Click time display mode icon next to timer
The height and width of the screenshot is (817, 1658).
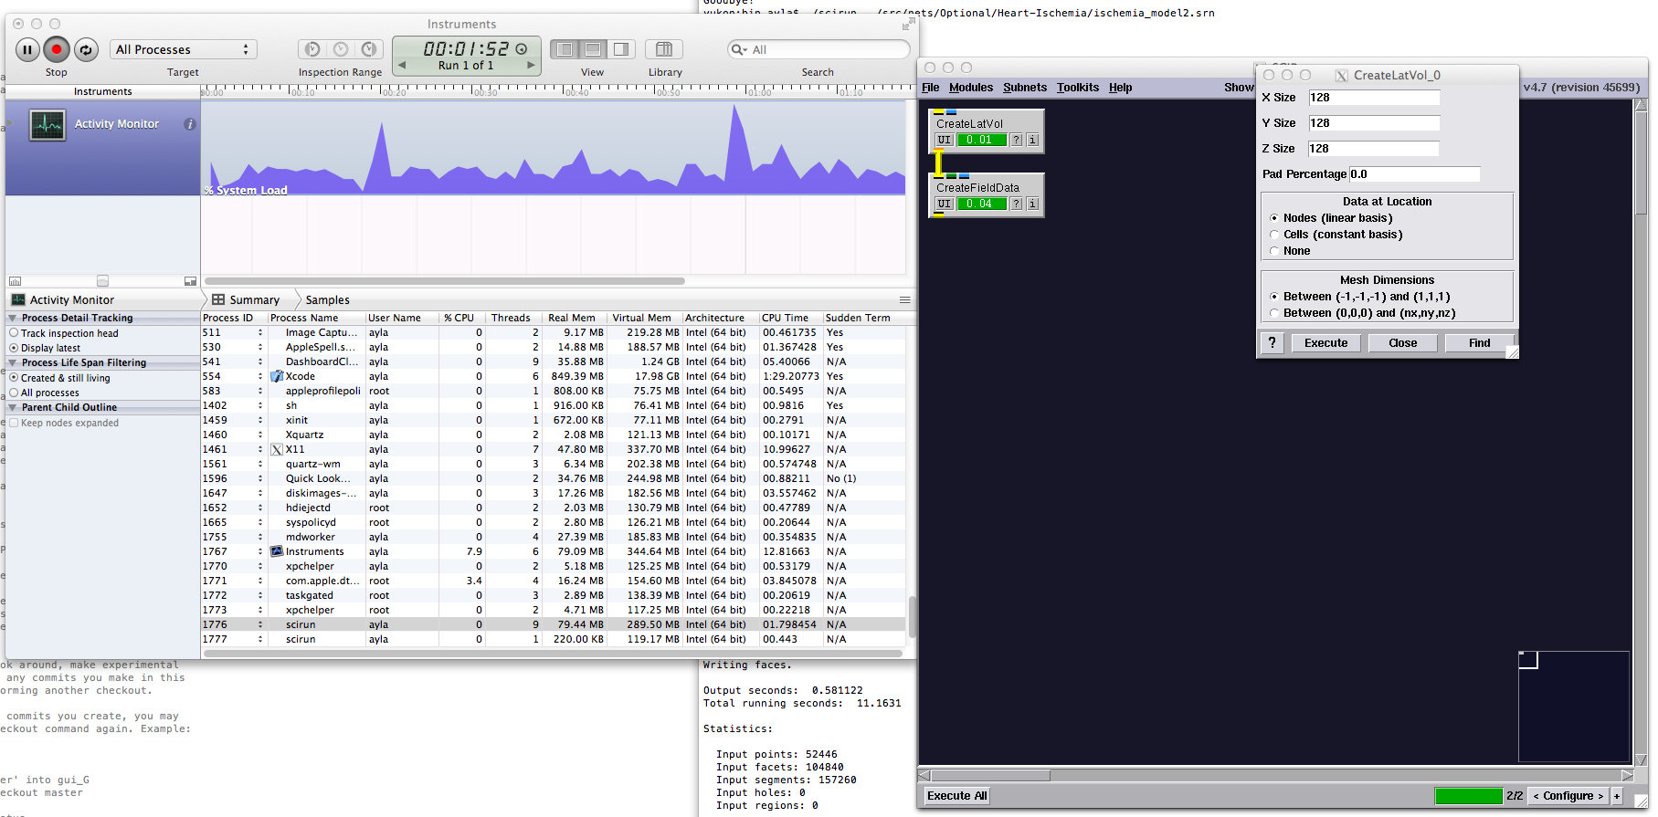pyautogui.click(x=522, y=49)
